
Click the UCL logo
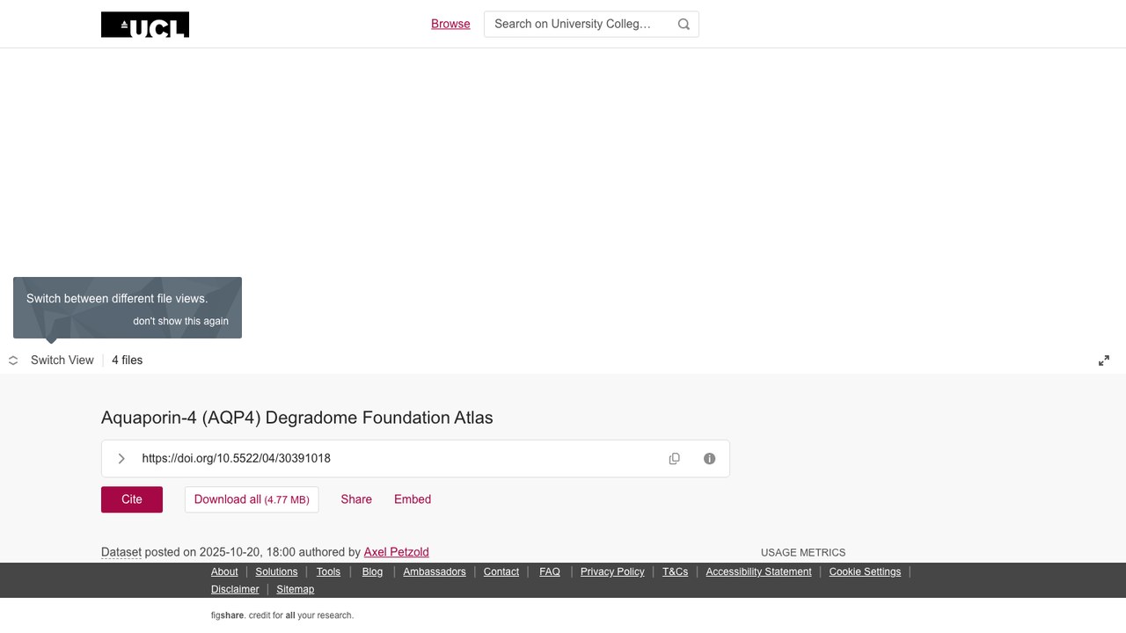tap(145, 25)
